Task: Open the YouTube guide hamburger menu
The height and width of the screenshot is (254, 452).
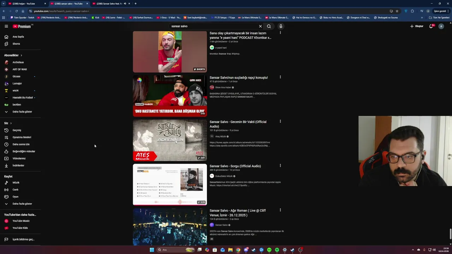Action: (x=6, y=26)
